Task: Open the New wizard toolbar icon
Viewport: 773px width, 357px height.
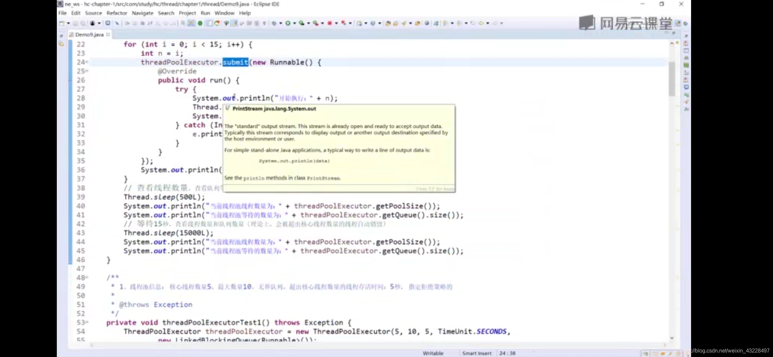Action: 62,23
